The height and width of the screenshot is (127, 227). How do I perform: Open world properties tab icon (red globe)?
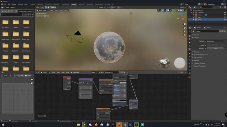(x=189, y=49)
